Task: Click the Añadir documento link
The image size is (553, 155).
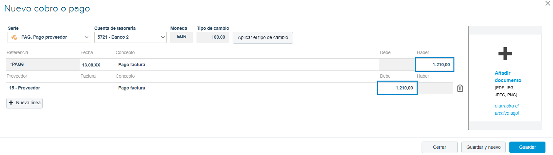Action: pos(508,76)
